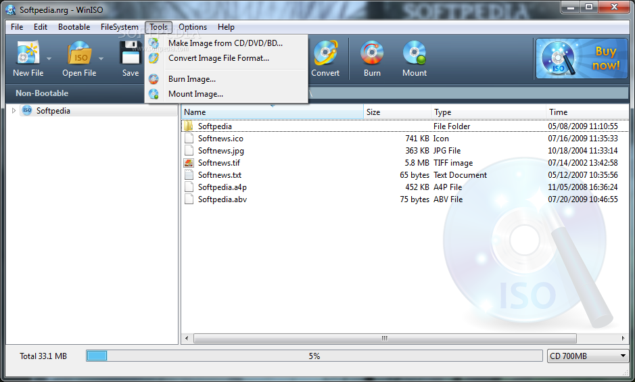Click the scroll right arrow

[x=624, y=338]
